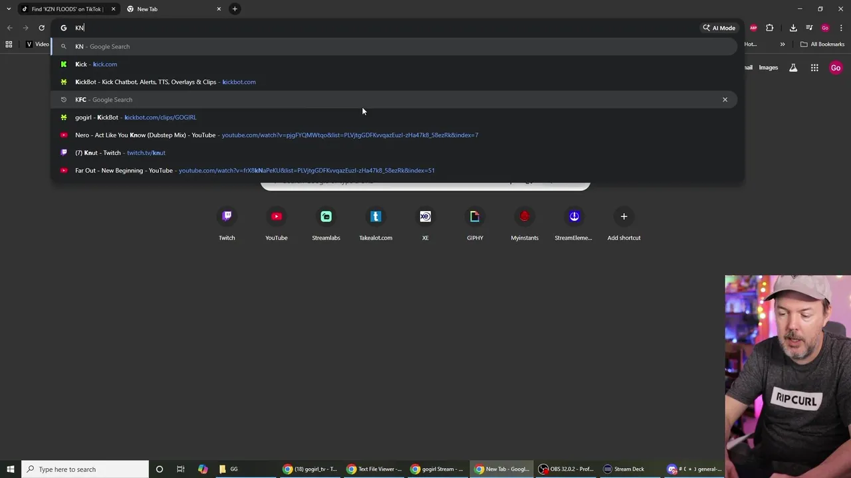Select the Far Out - New Beginning suggestion
Image resolution: width=851 pixels, height=478 pixels.
[396, 171]
